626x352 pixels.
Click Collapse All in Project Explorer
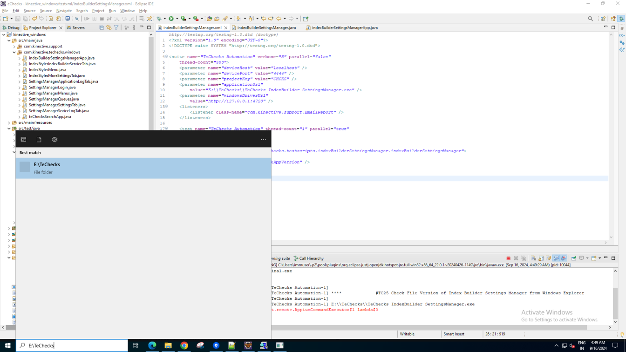102,28
